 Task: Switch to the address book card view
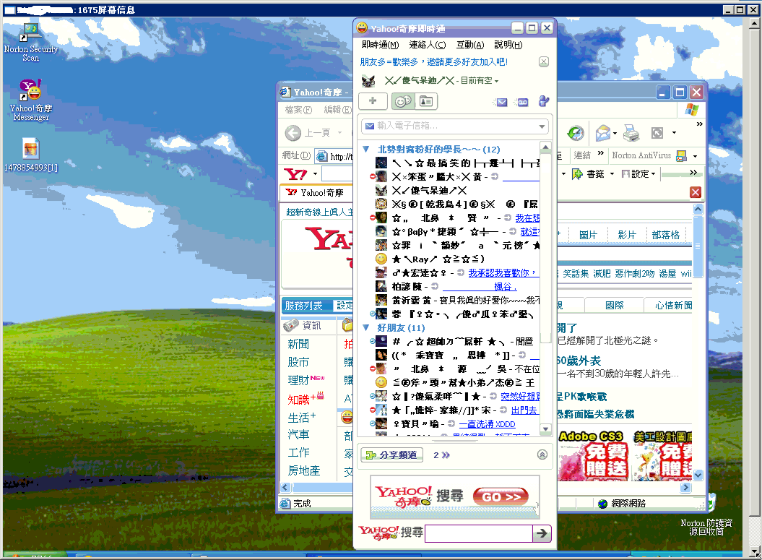pos(426,101)
